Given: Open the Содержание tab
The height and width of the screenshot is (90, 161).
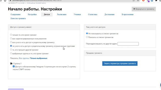Looking at the screenshot, I should 16,14.
